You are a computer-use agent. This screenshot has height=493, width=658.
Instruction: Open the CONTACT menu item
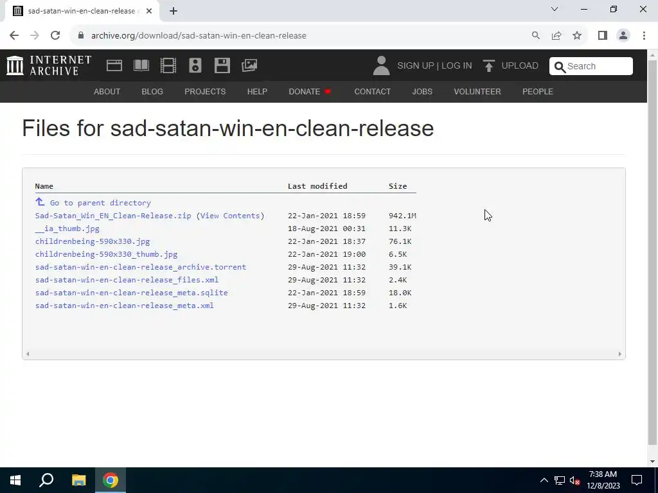(x=372, y=91)
